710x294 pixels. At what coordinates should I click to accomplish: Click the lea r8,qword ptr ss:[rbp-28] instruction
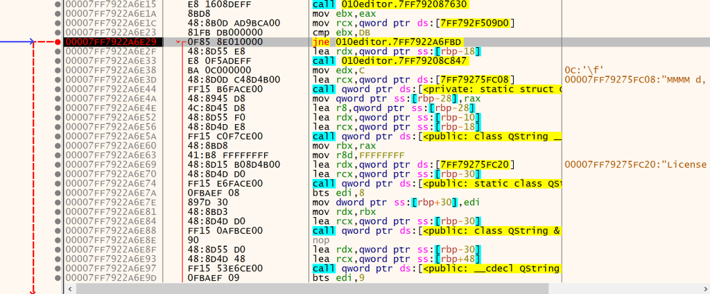coord(394,107)
